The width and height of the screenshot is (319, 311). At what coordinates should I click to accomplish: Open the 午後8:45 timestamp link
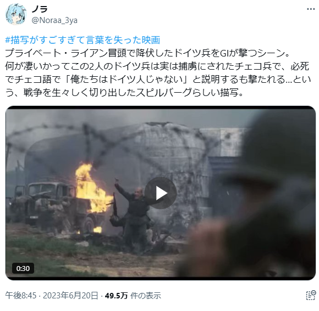21,296
